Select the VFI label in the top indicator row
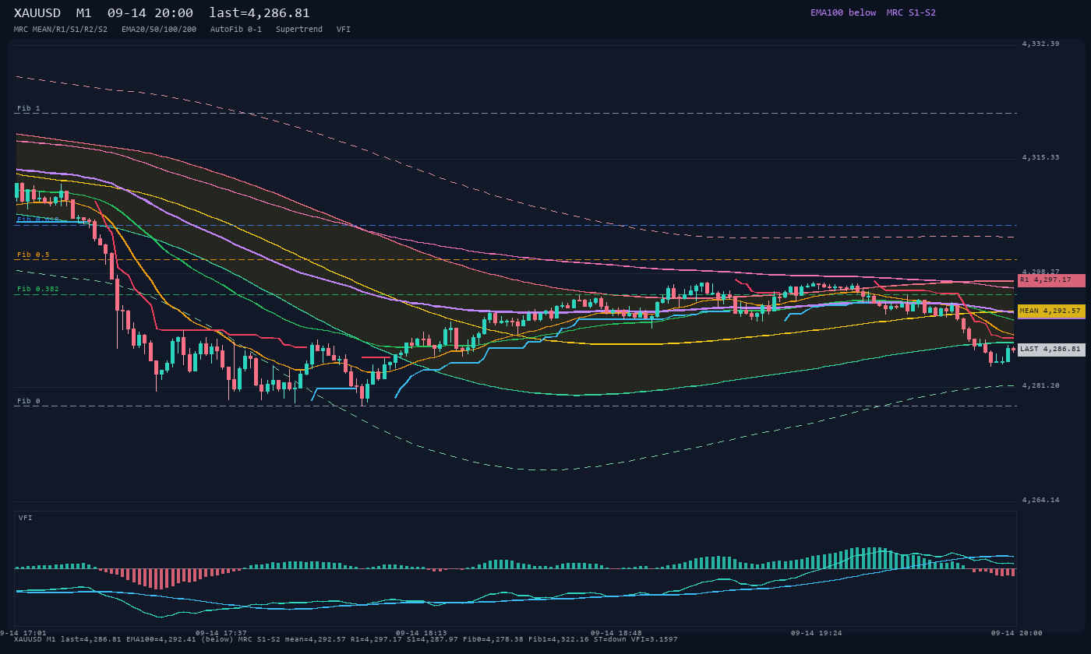The image size is (1091, 654). pyautogui.click(x=344, y=30)
